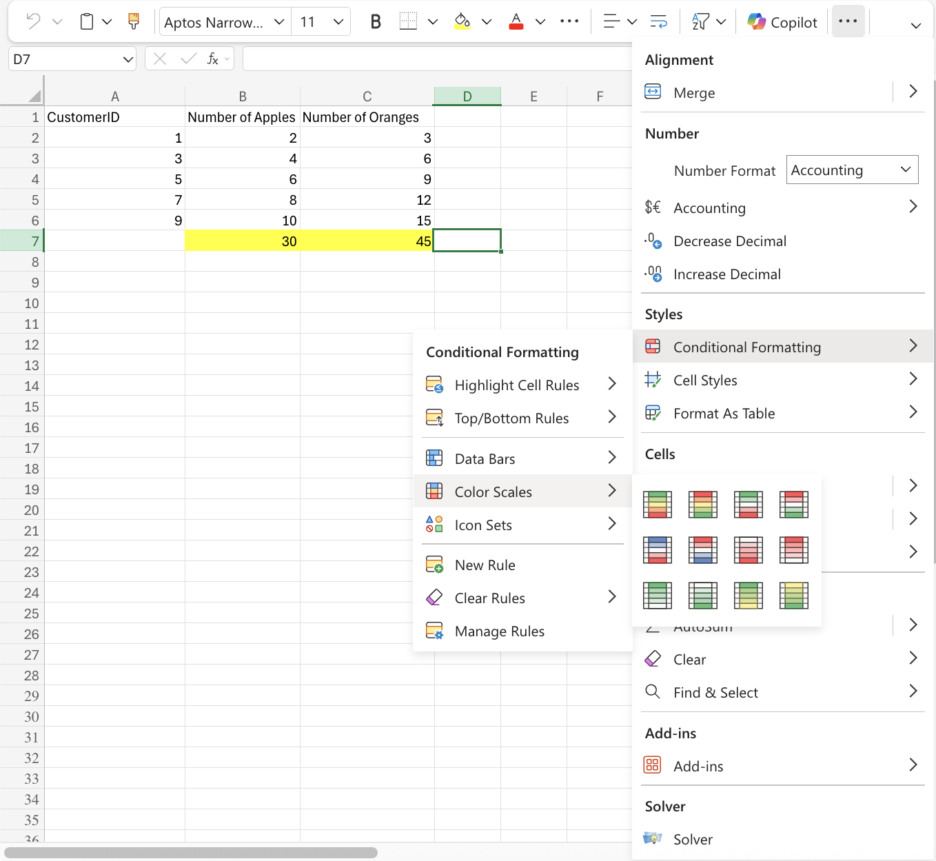
Task: Toggle bold formatting
Action: (x=375, y=21)
